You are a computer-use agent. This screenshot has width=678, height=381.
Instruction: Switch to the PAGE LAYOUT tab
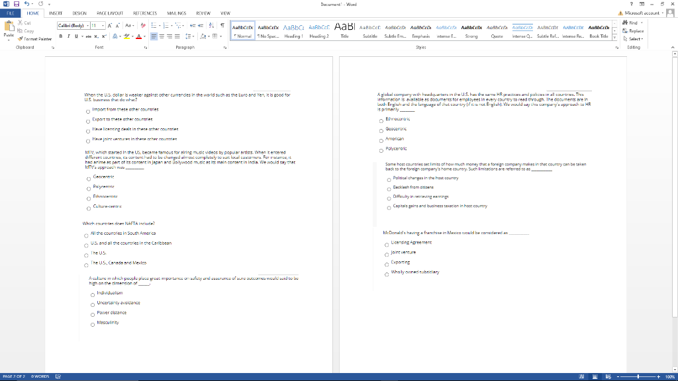(110, 13)
